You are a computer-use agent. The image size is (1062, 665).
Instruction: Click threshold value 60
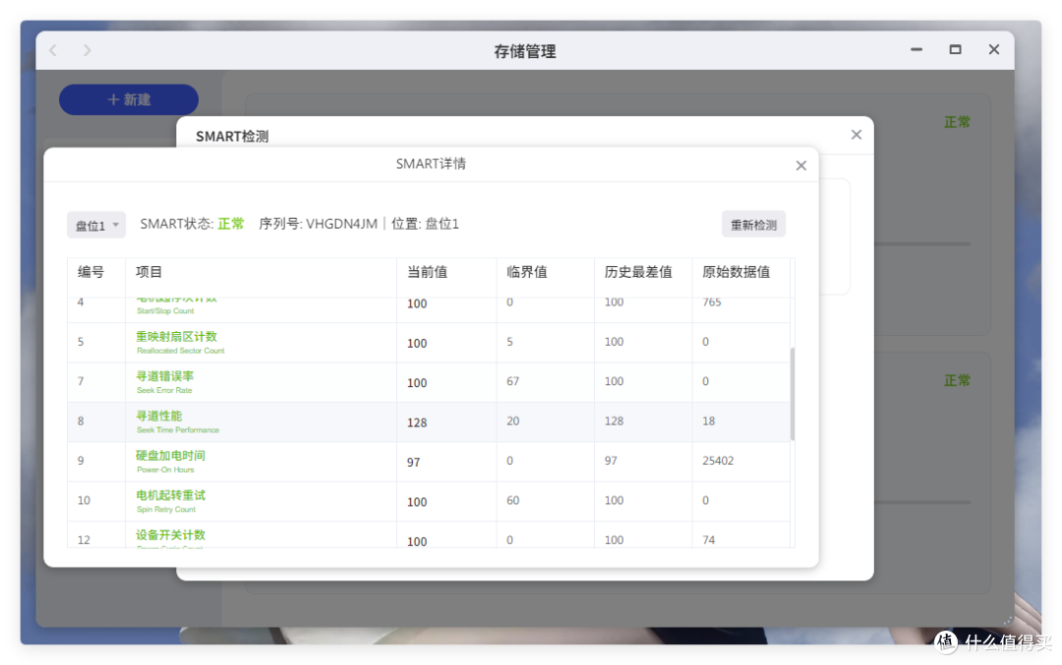coord(512,501)
